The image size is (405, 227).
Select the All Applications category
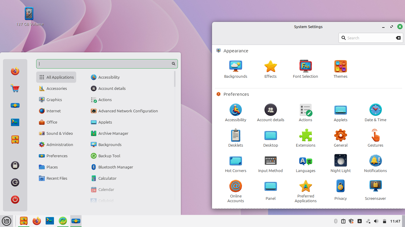click(56, 77)
